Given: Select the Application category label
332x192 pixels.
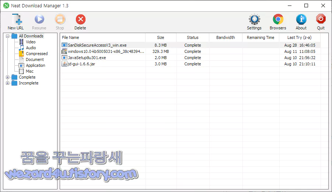Looking at the screenshot, I should tap(36, 65).
